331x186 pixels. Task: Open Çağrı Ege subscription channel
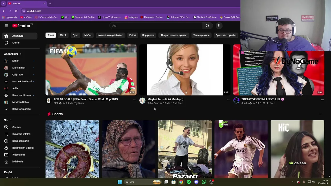(20, 75)
